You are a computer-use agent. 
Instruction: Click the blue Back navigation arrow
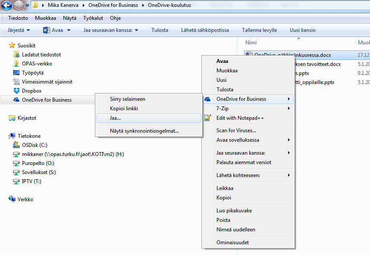tap(6, 5)
